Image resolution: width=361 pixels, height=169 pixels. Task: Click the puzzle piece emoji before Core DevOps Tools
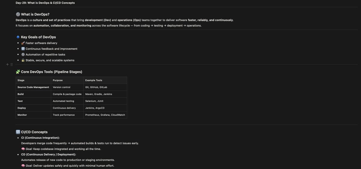pyautogui.click(x=18, y=72)
